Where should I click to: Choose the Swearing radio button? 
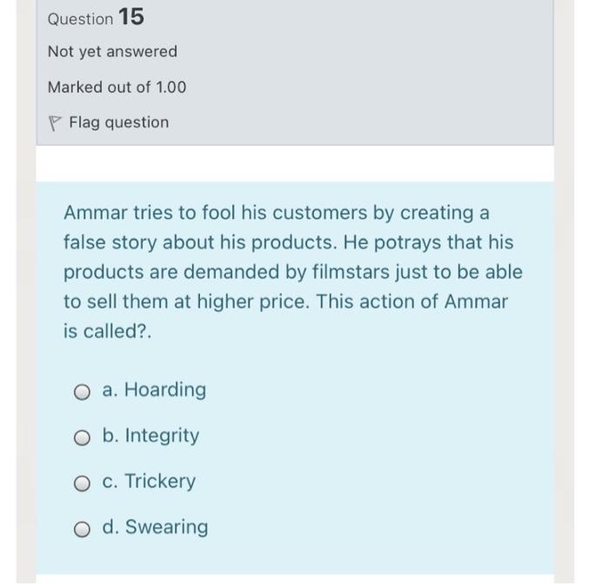82,528
